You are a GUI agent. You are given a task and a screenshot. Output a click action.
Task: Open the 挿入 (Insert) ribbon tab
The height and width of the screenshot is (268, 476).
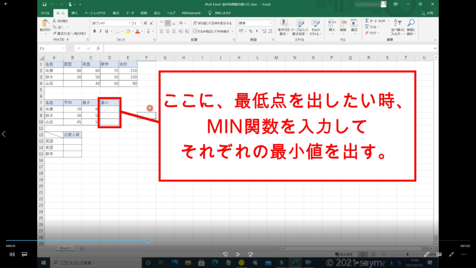(74, 13)
